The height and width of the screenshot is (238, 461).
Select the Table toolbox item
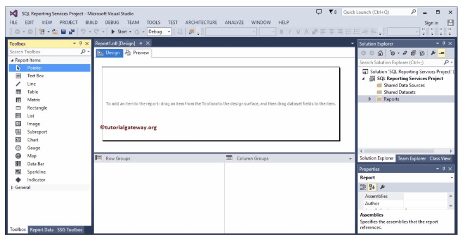coord(50,92)
